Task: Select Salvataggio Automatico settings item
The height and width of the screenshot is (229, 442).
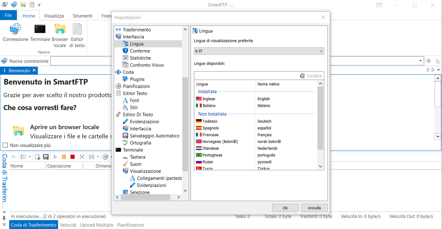Action: 155,136
